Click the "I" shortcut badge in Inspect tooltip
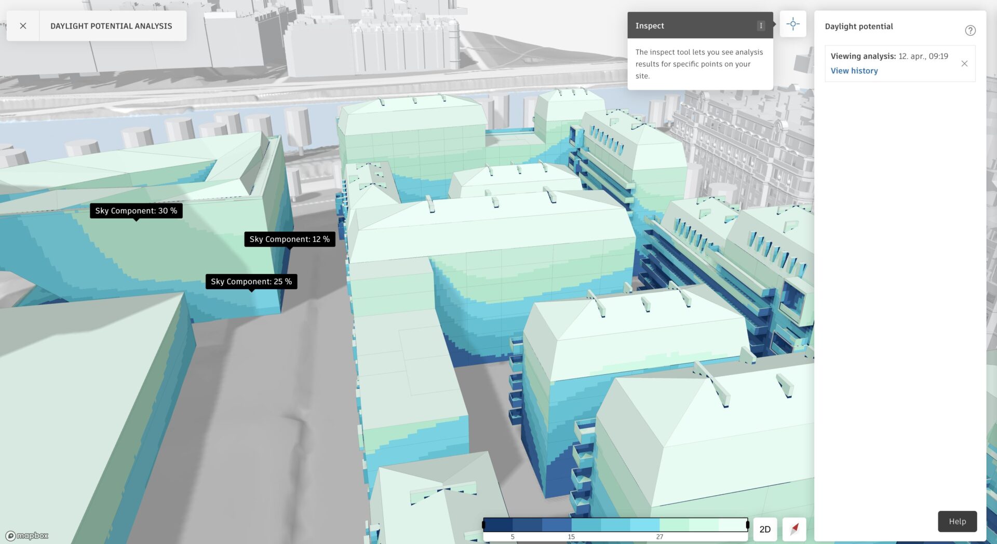 tap(761, 25)
